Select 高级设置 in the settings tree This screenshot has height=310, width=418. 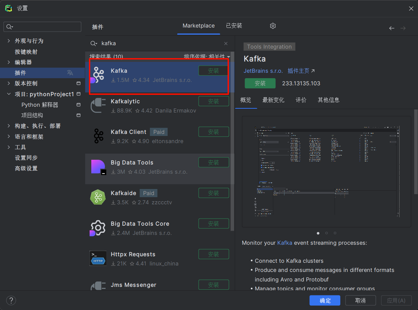point(26,168)
